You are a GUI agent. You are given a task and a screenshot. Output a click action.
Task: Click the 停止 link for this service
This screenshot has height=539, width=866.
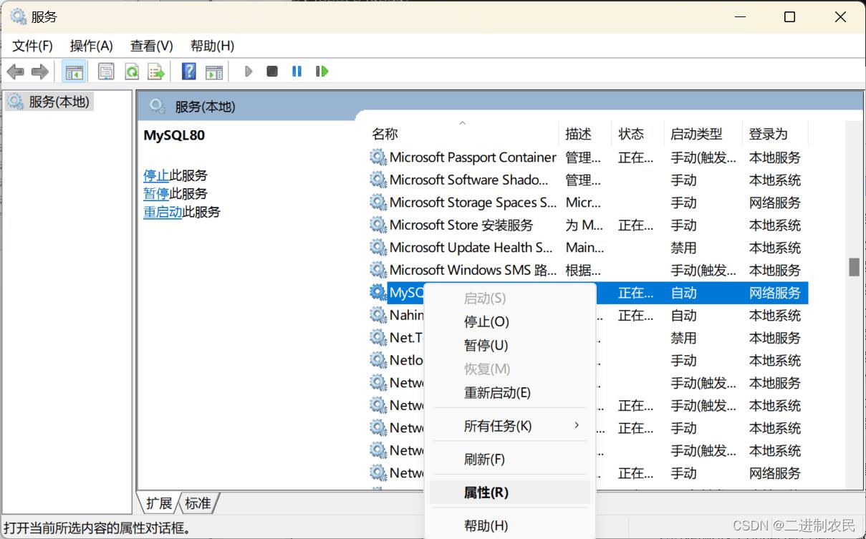[x=156, y=175]
